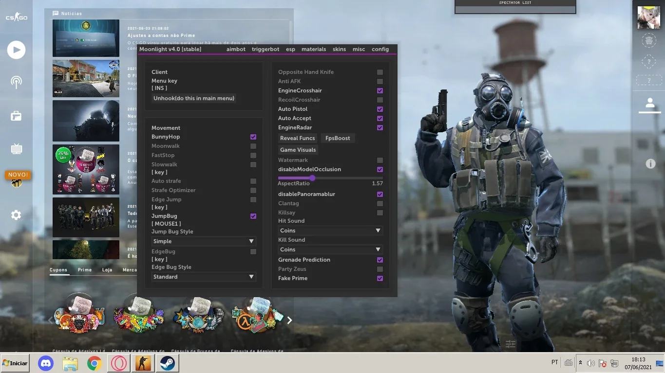Open the Watch TV icon
Image resolution: width=665 pixels, height=373 pixels.
[x=16, y=149]
